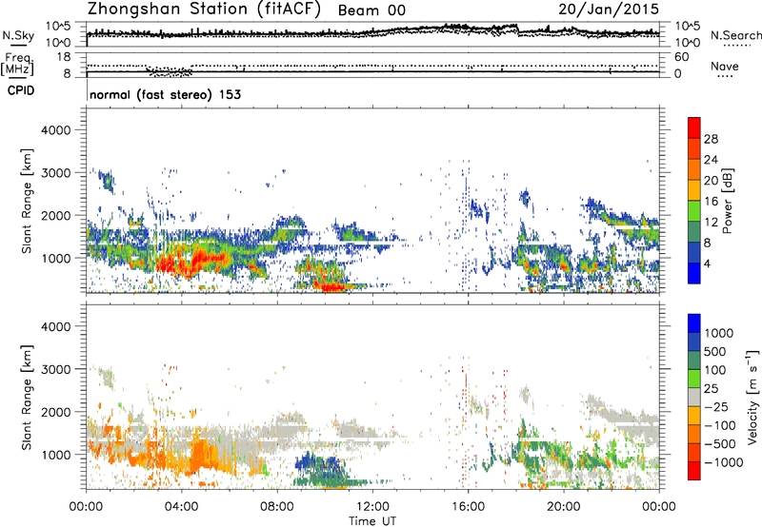The width and height of the screenshot is (762, 527).
Task: Select the "Power [dB]" color bar title
Action: click(727, 201)
